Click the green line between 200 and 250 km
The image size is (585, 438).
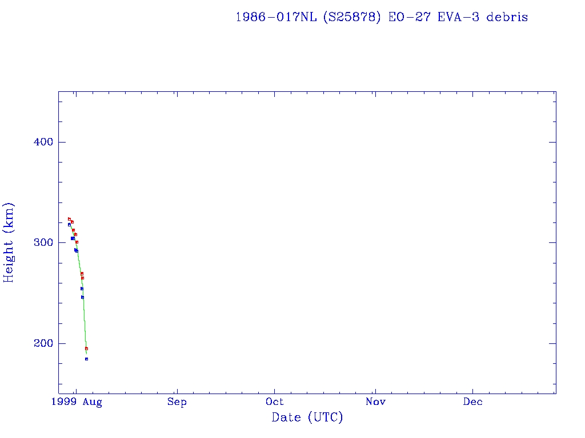(85, 319)
